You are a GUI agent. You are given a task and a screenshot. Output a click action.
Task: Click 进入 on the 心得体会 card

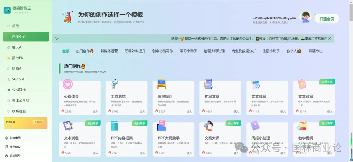[x=95, y=112]
